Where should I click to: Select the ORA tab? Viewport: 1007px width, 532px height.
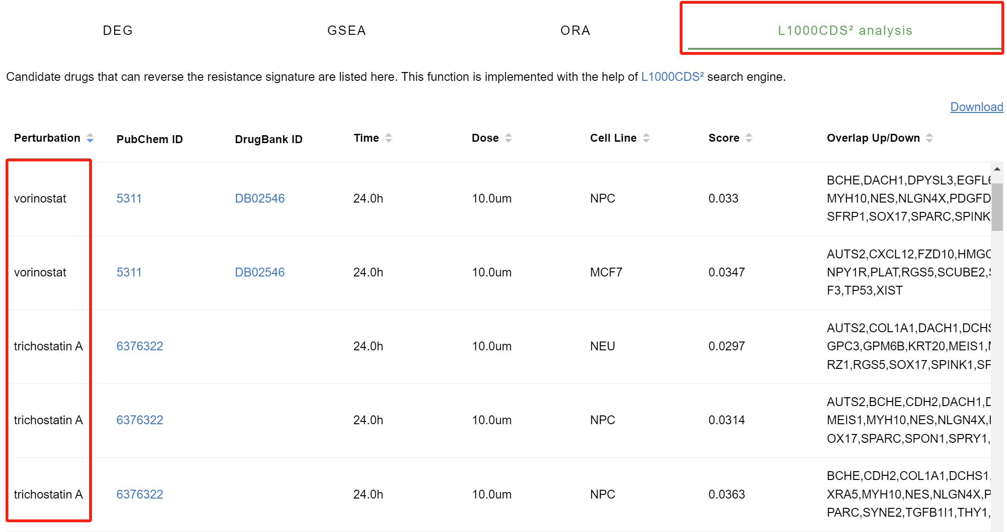[x=575, y=31]
